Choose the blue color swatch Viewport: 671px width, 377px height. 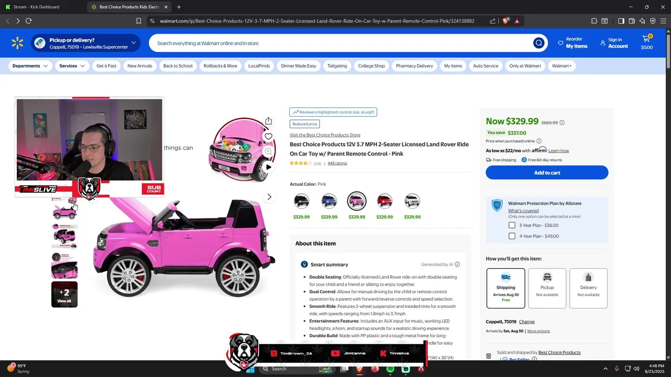click(x=329, y=201)
